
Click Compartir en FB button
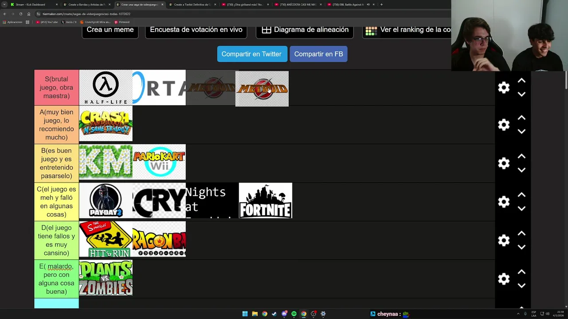[319, 54]
